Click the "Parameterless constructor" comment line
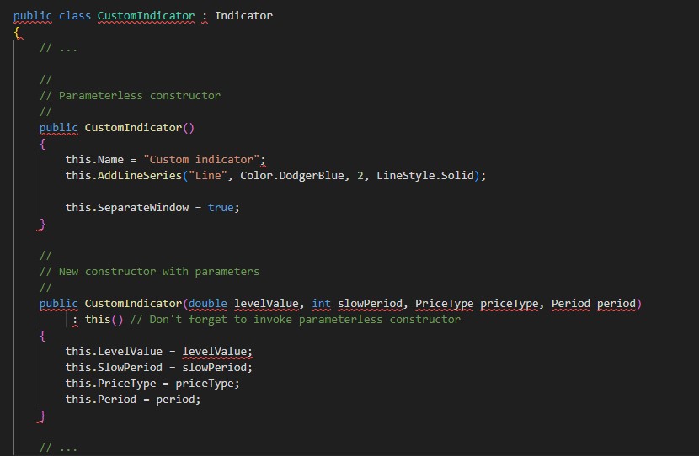This screenshot has width=699, height=456. [139, 95]
